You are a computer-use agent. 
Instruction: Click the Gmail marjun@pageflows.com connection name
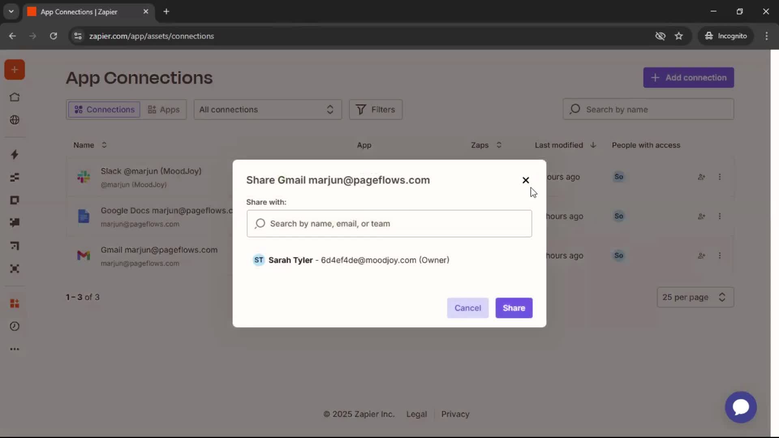pyautogui.click(x=159, y=250)
